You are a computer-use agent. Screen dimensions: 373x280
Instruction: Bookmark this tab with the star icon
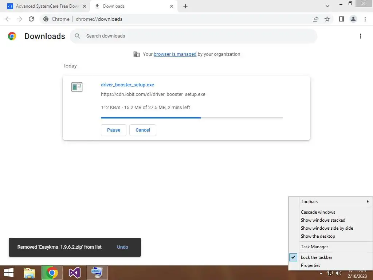(327, 19)
